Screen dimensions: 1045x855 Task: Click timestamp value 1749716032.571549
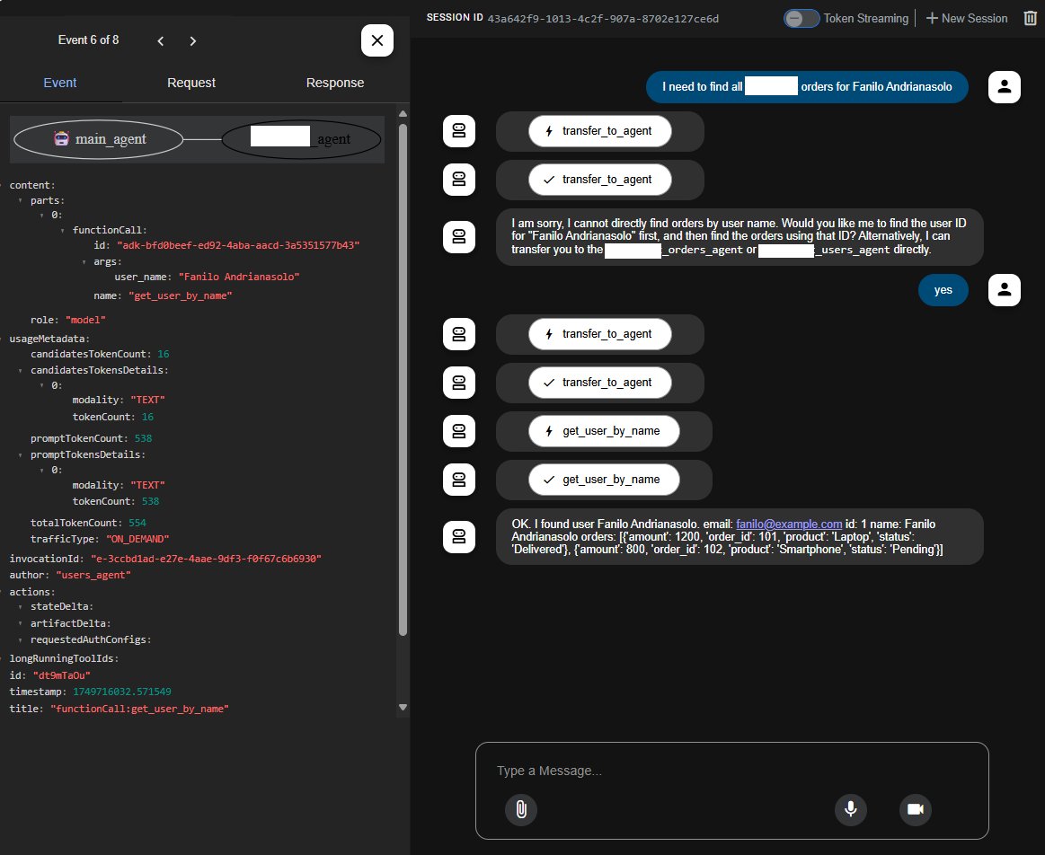[122, 692]
